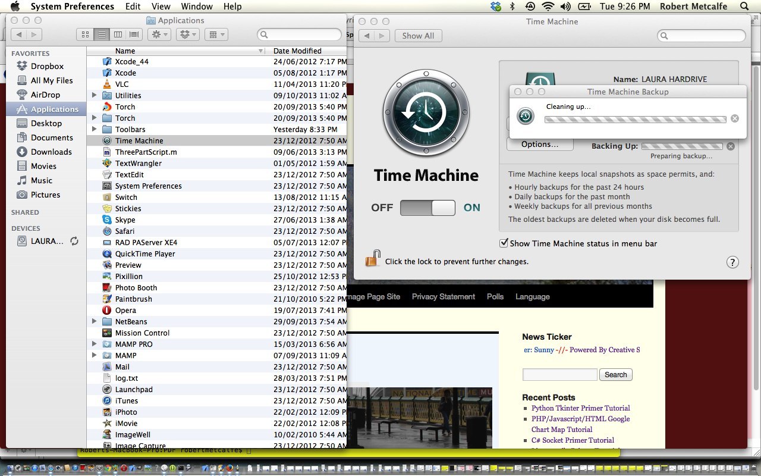This screenshot has width=761, height=476.
Task: Open the C# Socket Primer Tutorial link
Action: click(x=573, y=440)
